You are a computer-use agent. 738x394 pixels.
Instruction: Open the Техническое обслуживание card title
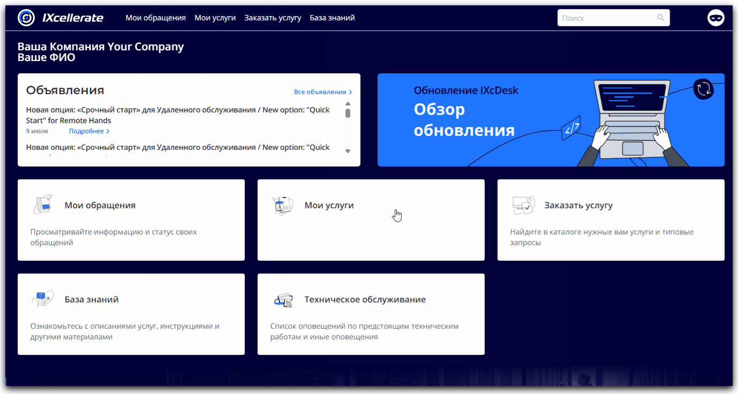365,299
